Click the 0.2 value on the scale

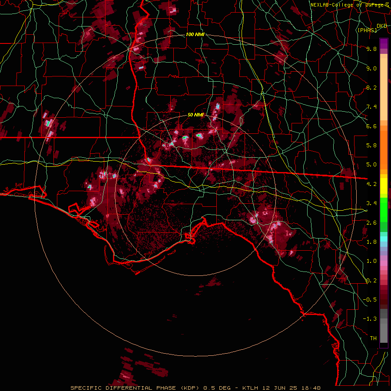371,281
